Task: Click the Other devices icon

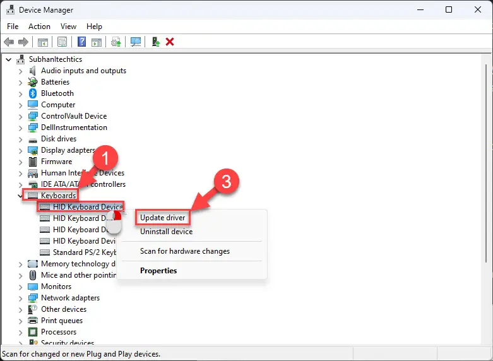Action: 33,309
